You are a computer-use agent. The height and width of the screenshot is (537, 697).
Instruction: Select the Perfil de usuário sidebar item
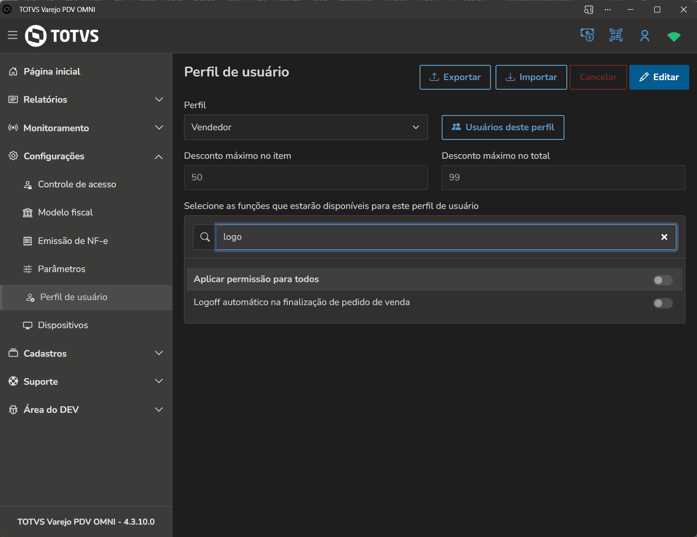coord(86,297)
